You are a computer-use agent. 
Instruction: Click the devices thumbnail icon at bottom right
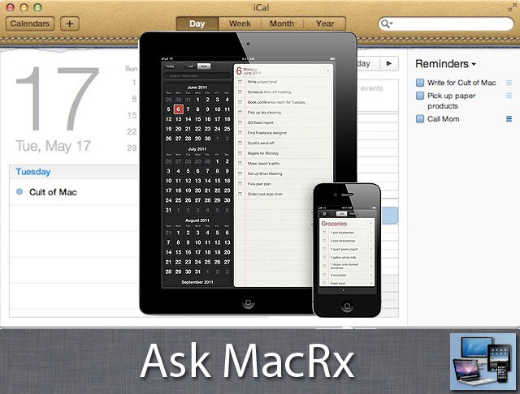point(483,362)
